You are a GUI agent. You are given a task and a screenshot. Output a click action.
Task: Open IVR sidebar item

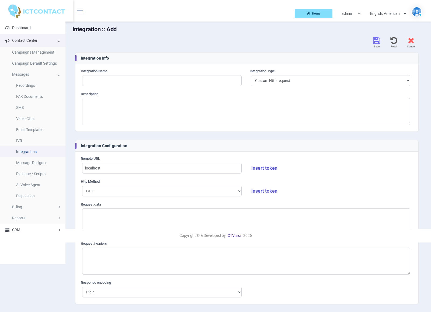click(19, 141)
